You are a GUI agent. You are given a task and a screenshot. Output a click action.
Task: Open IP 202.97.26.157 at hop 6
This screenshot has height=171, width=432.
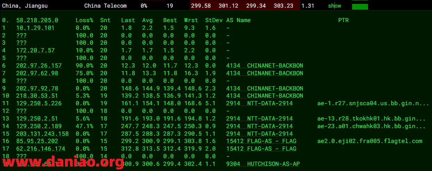pyautogui.click(x=39, y=66)
